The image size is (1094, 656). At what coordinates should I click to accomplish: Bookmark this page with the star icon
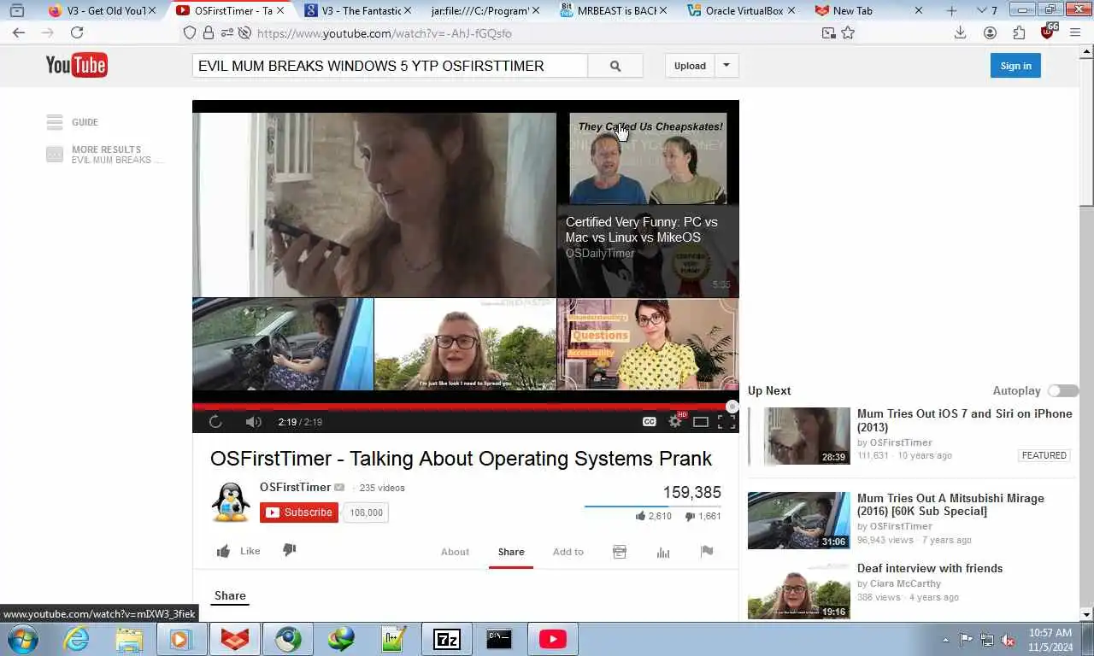pos(848,32)
